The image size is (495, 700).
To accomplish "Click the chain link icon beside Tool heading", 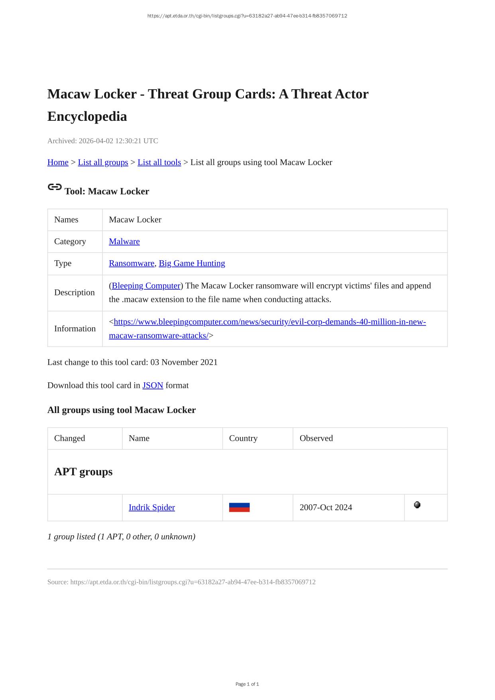I will (x=55, y=187).
